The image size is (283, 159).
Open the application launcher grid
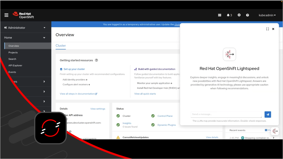(x=220, y=15)
